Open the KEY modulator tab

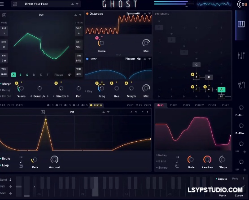[200, 105]
